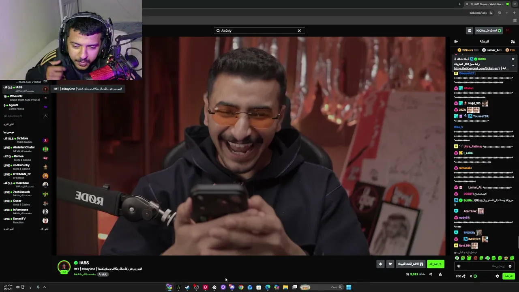
Task: Show hidden system tray icons
Action: coord(45,287)
